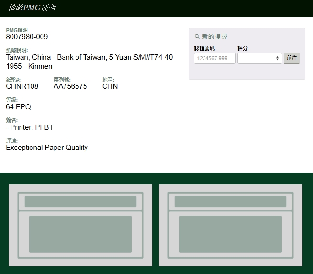Click the 評分 label above the dropdown
The height and width of the screenshot is (274, 313).
coord(243,48)
